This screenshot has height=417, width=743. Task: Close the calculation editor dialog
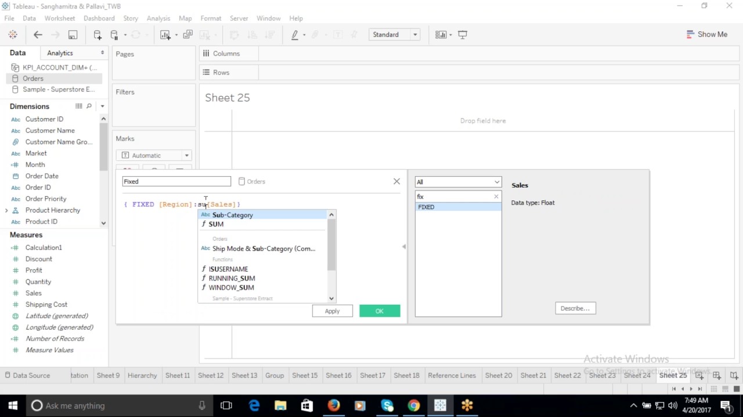point(396,181)
